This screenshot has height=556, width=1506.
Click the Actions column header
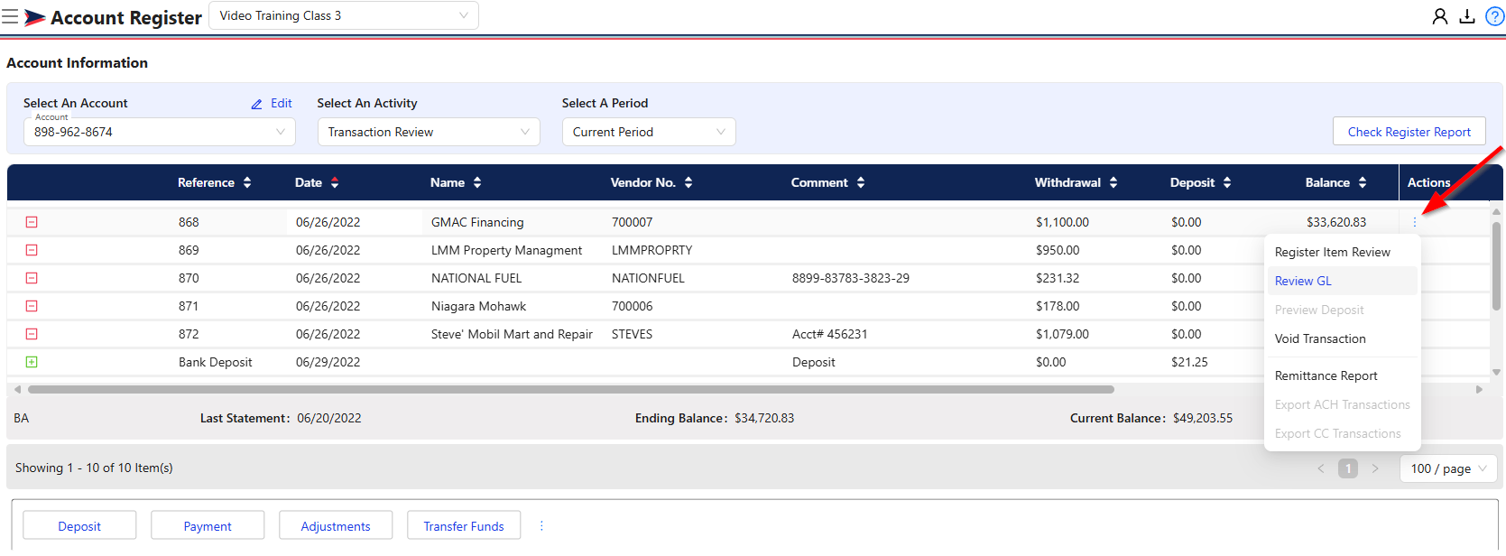[1429, 182]
